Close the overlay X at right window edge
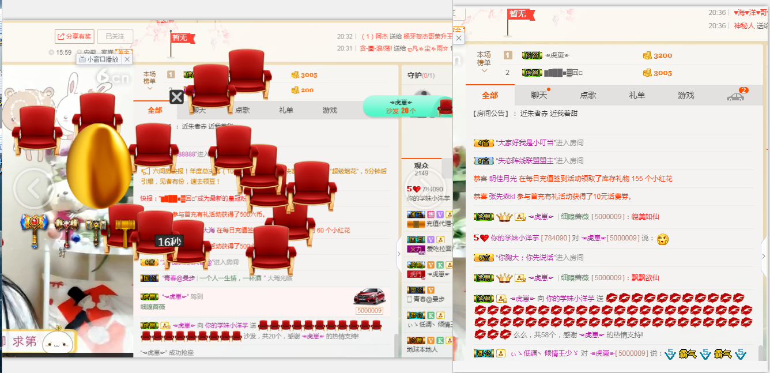 pos(459,38)
